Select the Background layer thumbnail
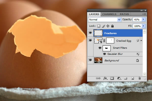Screen dimensions: 152x101 pos(98,60)
